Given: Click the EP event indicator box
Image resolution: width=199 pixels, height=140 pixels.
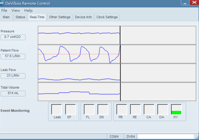Looking at the screenshot, I should coord(70,109).
